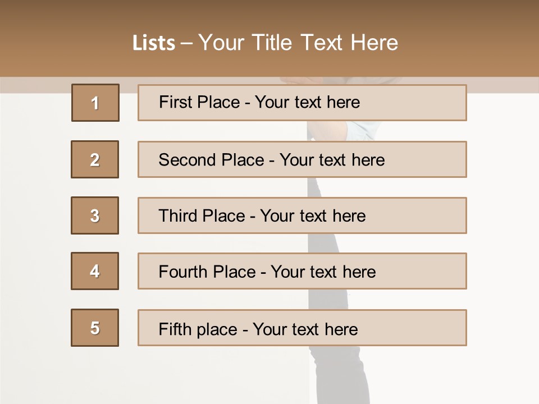Click the bold word Lists in title
This screenshot has width=539, height=404.
pyautogui.click(x=154, y=43)
